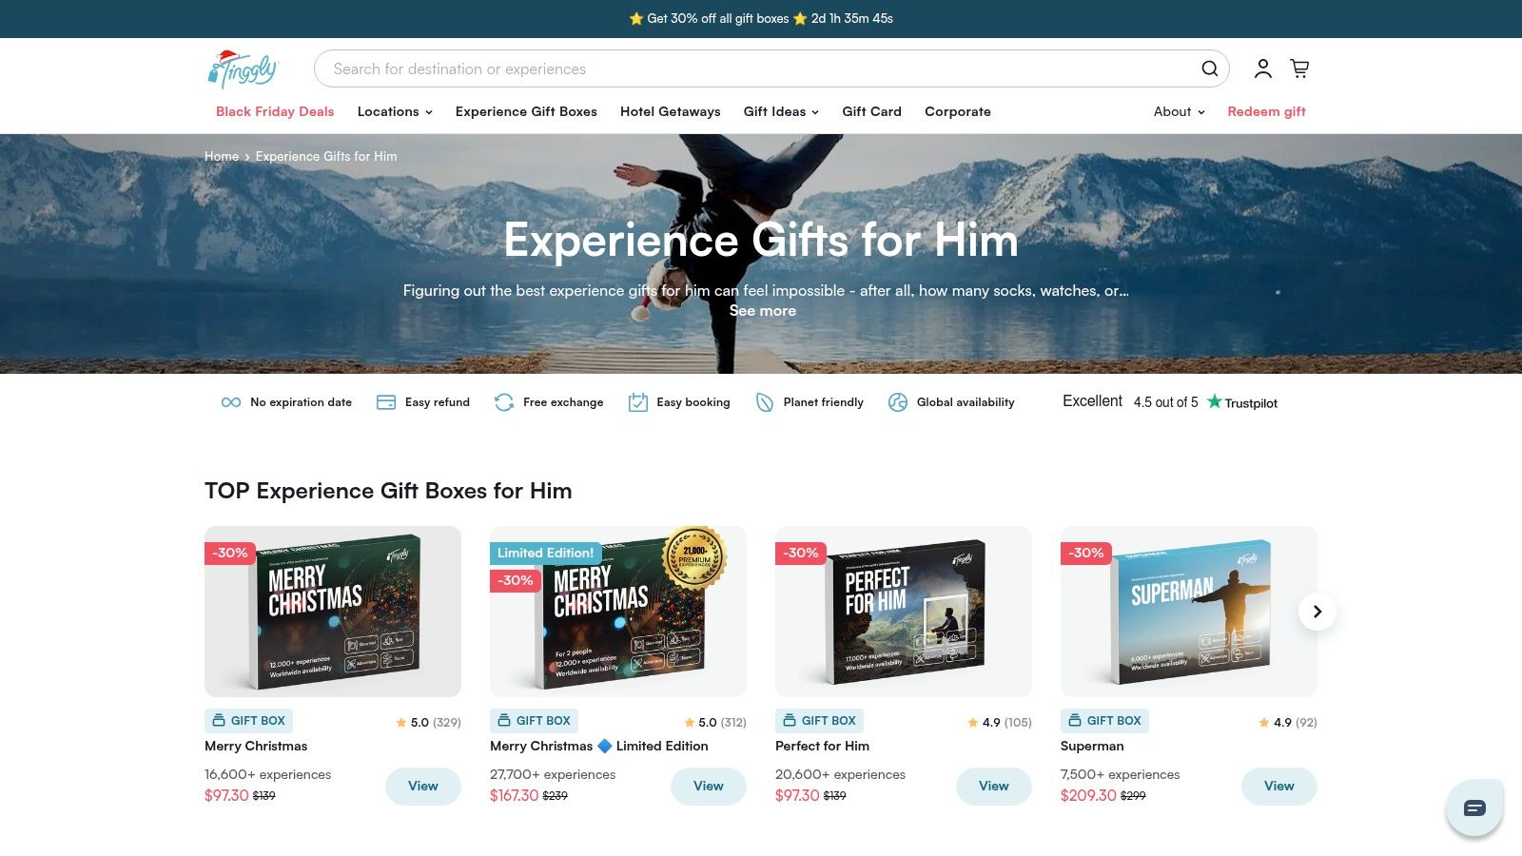Click the Redeem gift link
The height and width of the screenshot is (856, 1522).
pyautogui.click(x=1266, y=111)
